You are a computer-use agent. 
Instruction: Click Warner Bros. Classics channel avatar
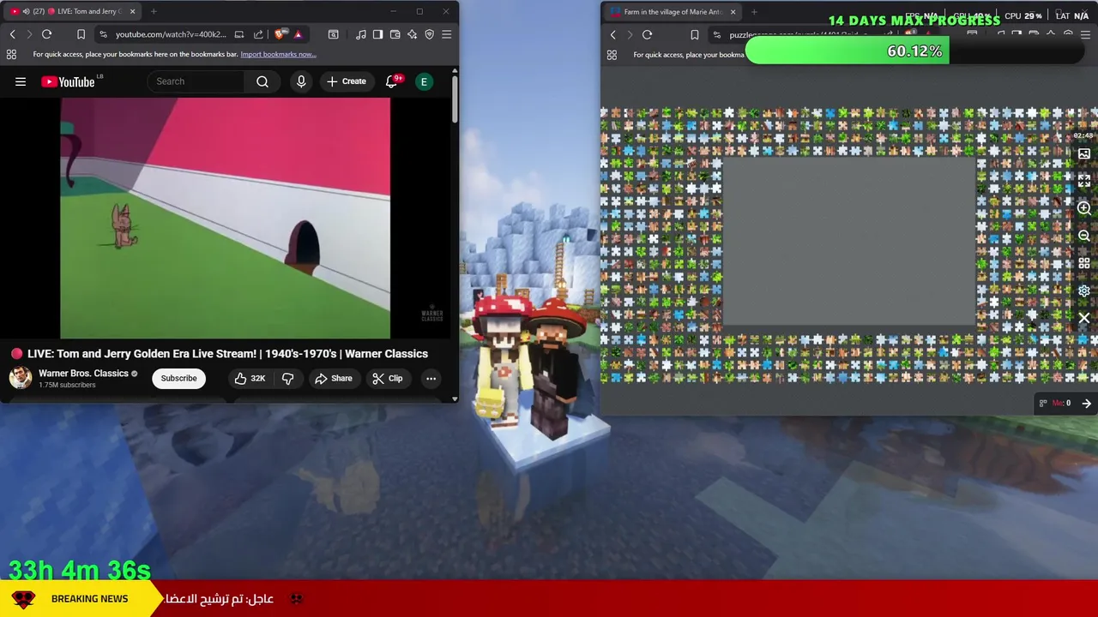pyautogui.click(x=21, y=378)
